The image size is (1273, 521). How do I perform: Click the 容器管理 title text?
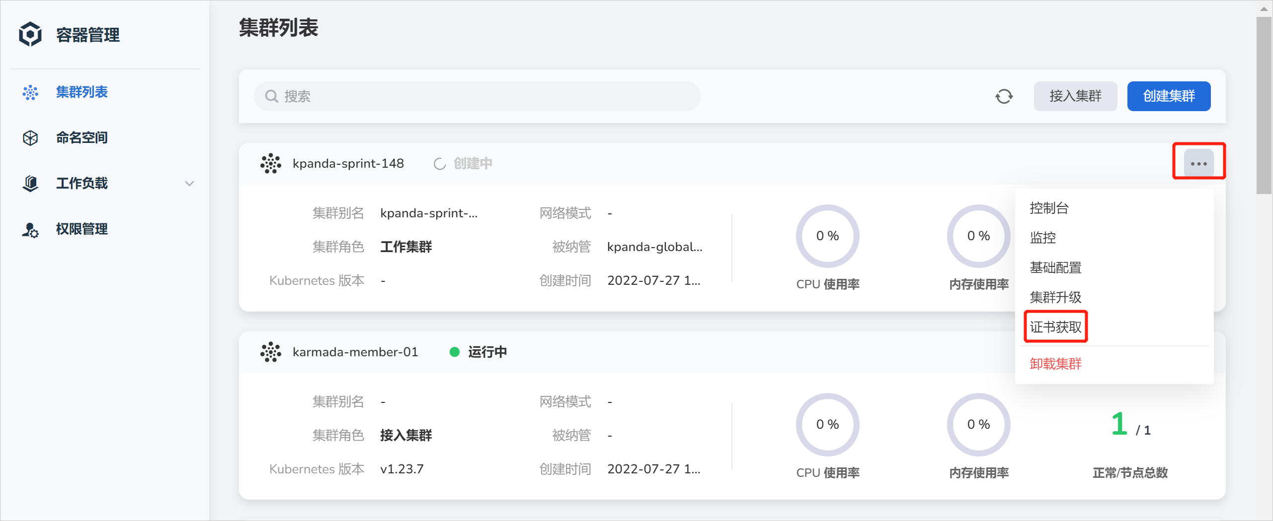87,35
